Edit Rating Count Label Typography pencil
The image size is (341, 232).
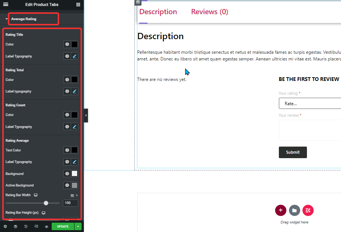pyautogui.click(x=74, y=126)
